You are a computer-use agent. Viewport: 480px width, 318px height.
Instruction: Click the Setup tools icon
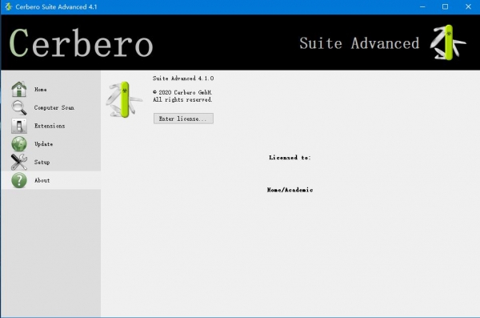tap(19, 162)
